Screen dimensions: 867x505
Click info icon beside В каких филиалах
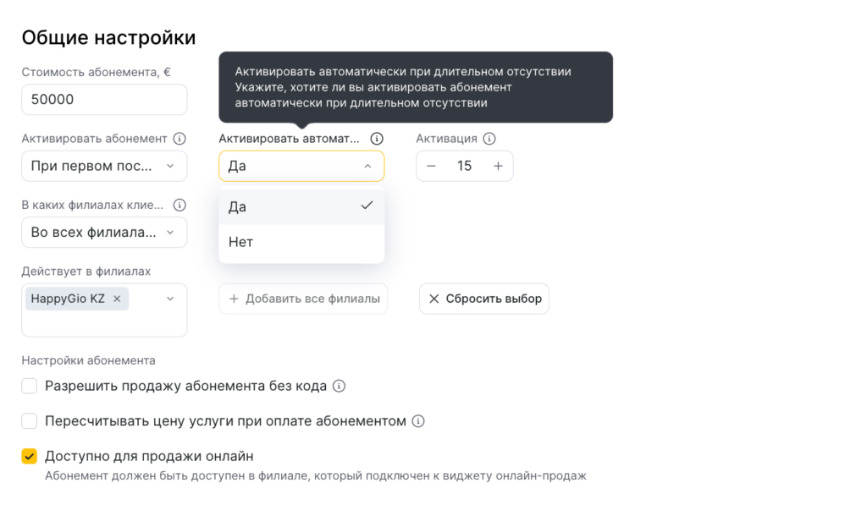pyautogui.click(x=179, y=205)
